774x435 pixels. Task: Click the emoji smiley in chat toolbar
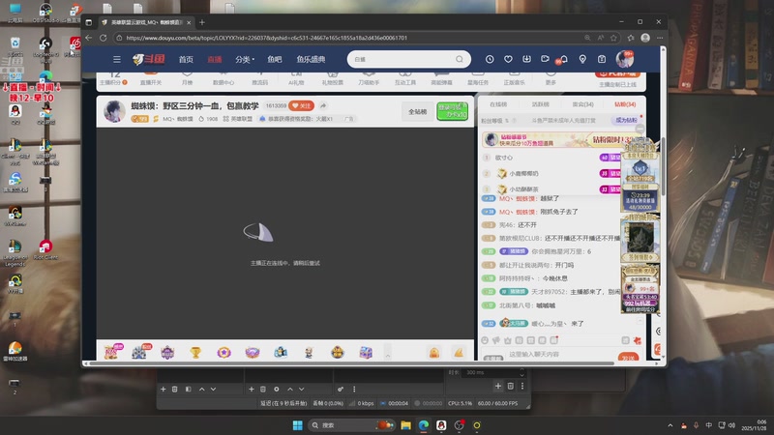(485, 340)
